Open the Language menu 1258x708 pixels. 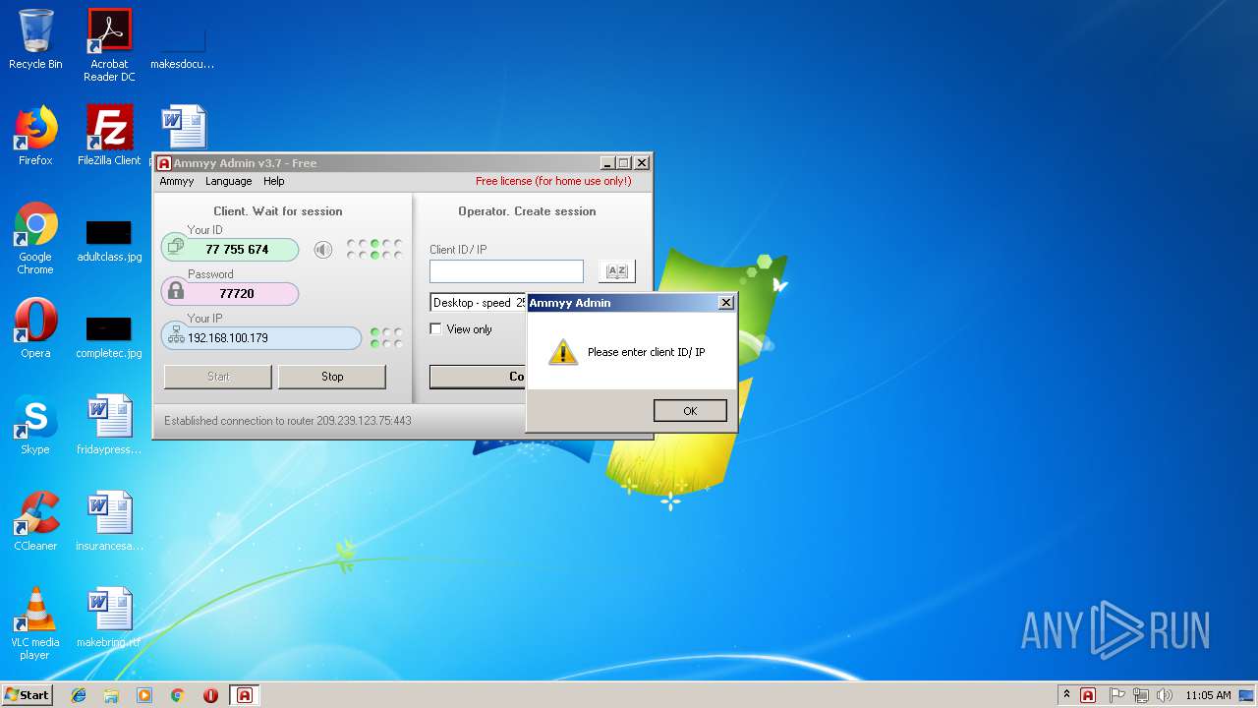[x=228, y=181]
